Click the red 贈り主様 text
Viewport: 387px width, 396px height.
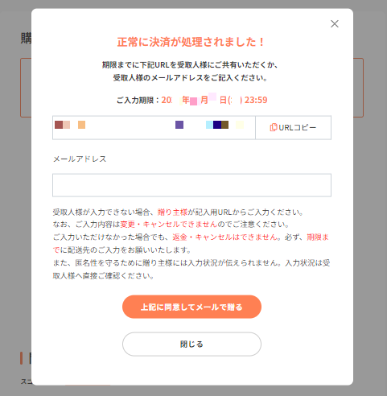point(172,212)
